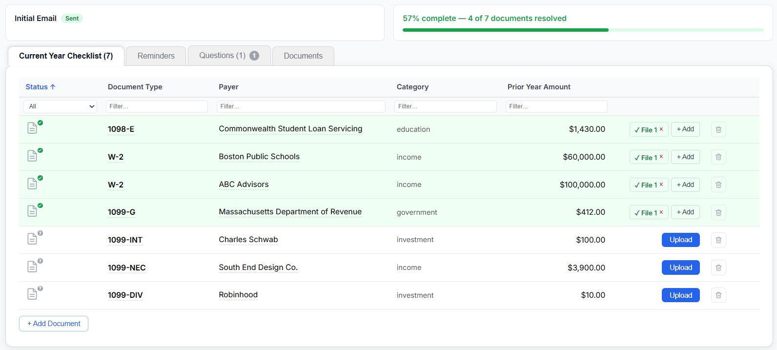Click the 1099-DIV document type

point(125,295)
